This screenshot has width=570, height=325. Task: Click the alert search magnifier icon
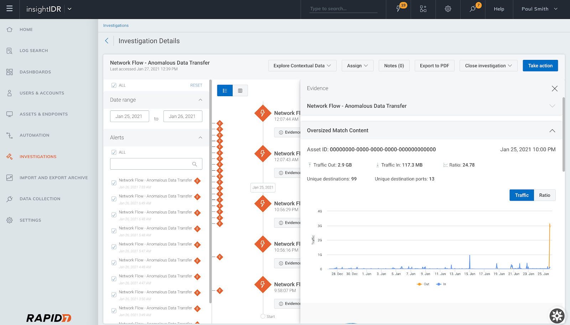(x=195, y=164)
